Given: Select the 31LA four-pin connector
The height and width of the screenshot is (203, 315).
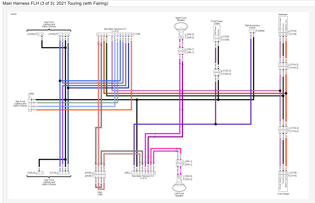Looking at the screenshot, I should (64, 173).
